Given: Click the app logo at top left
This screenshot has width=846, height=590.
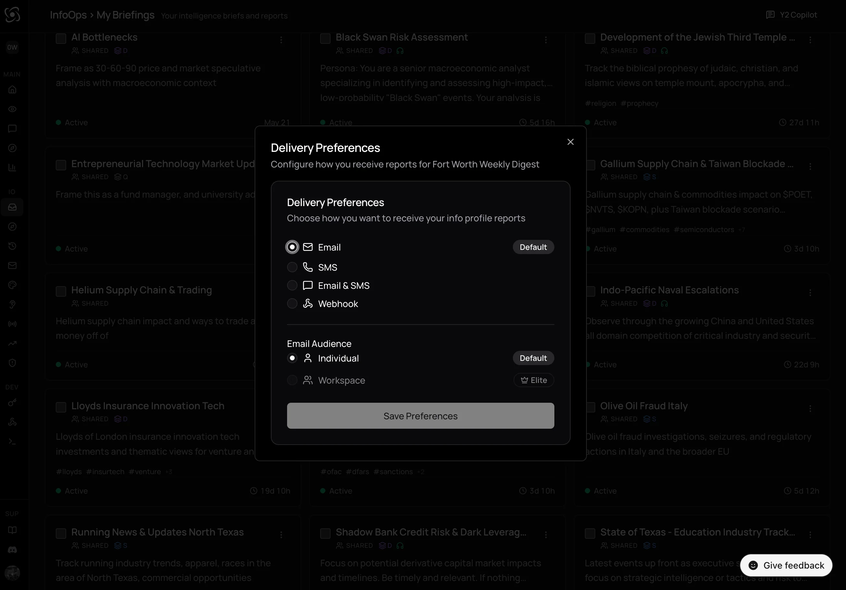Looking at the screenshot, I should [x=12, y=15].
